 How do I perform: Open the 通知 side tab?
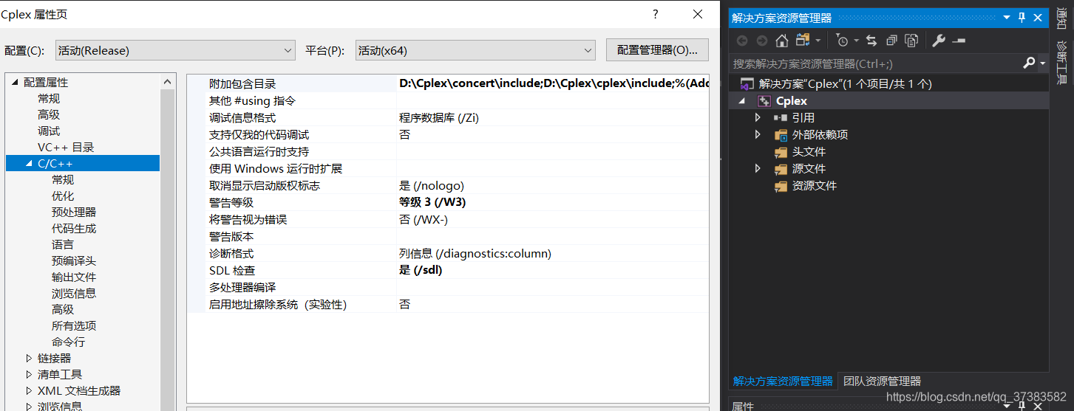coord(1061,19)
